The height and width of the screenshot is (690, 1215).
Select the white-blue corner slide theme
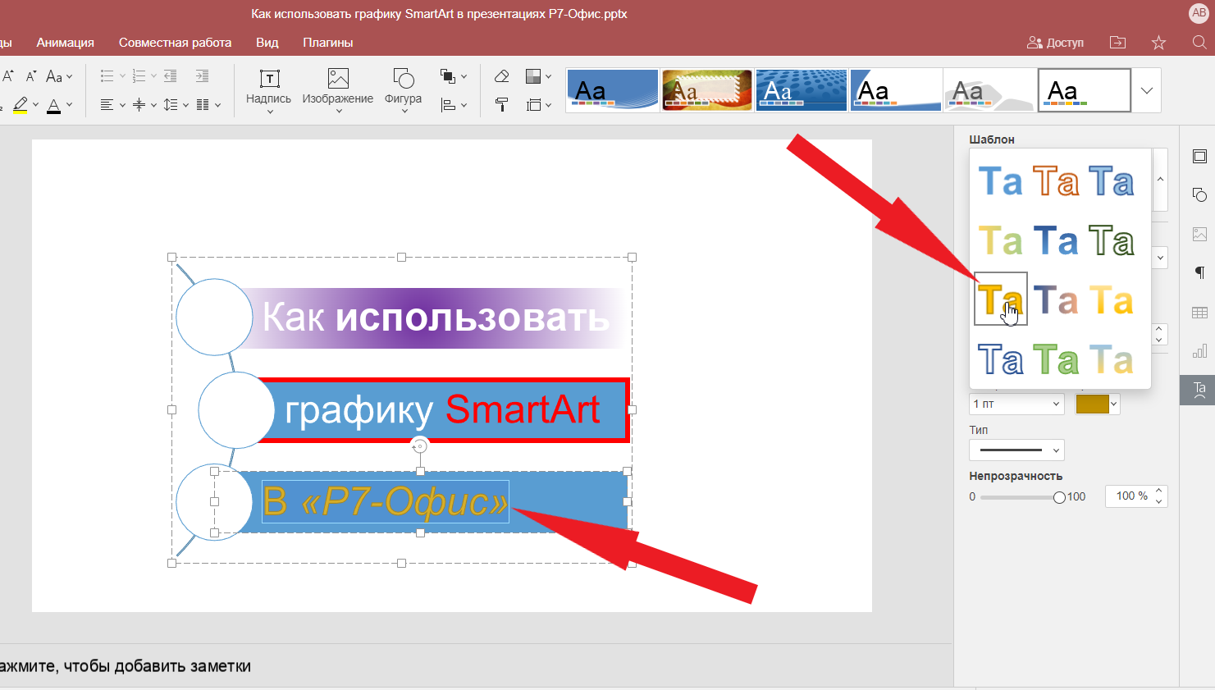(x=896, y=89)
